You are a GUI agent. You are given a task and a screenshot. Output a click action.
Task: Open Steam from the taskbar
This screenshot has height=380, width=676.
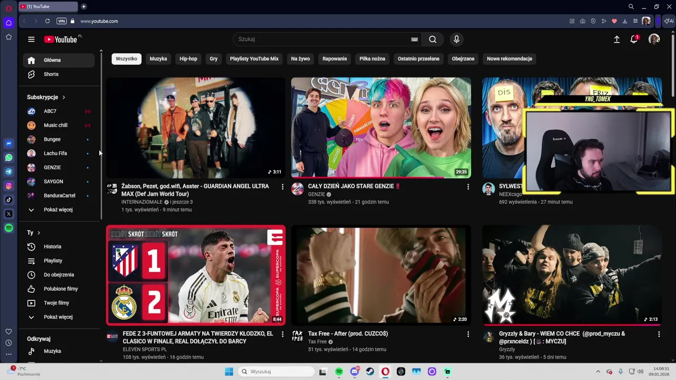coord(370,372)
